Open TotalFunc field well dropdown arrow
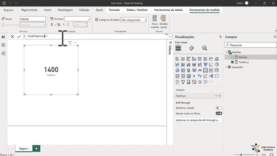This screenshot has height=156, width=277. pos(216,96)
